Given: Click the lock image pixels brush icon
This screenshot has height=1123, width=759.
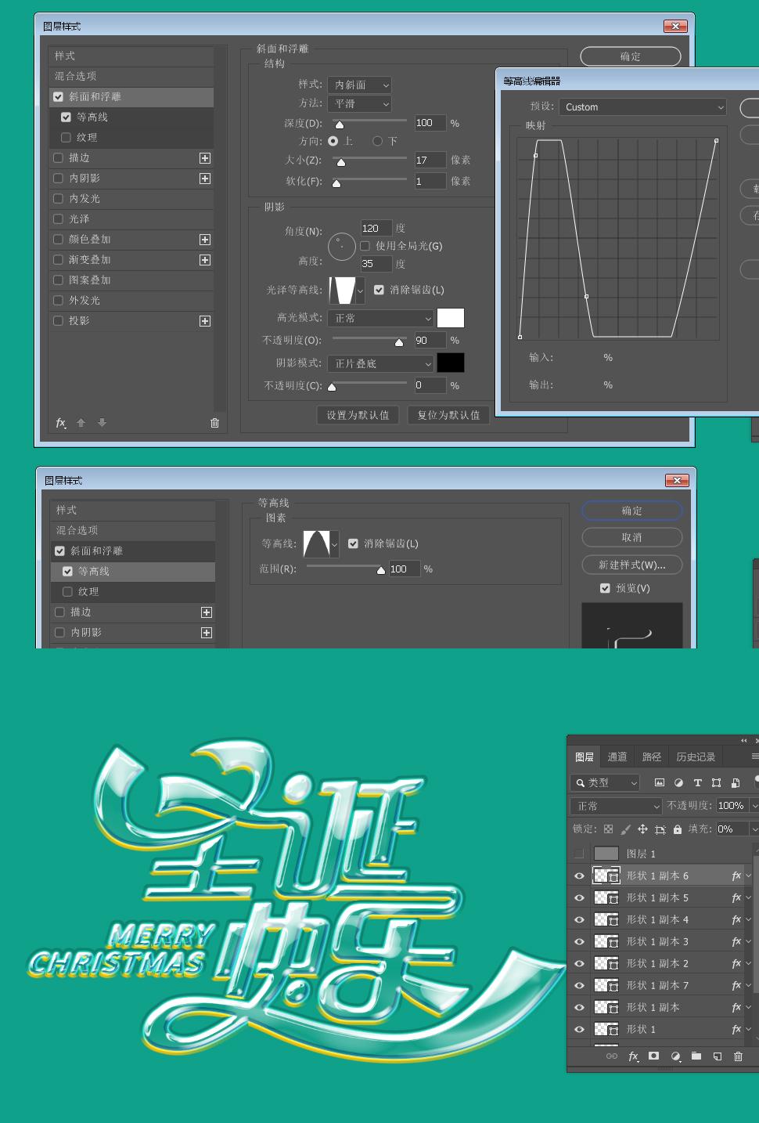Looking at the screenshot, I should 625,829.
